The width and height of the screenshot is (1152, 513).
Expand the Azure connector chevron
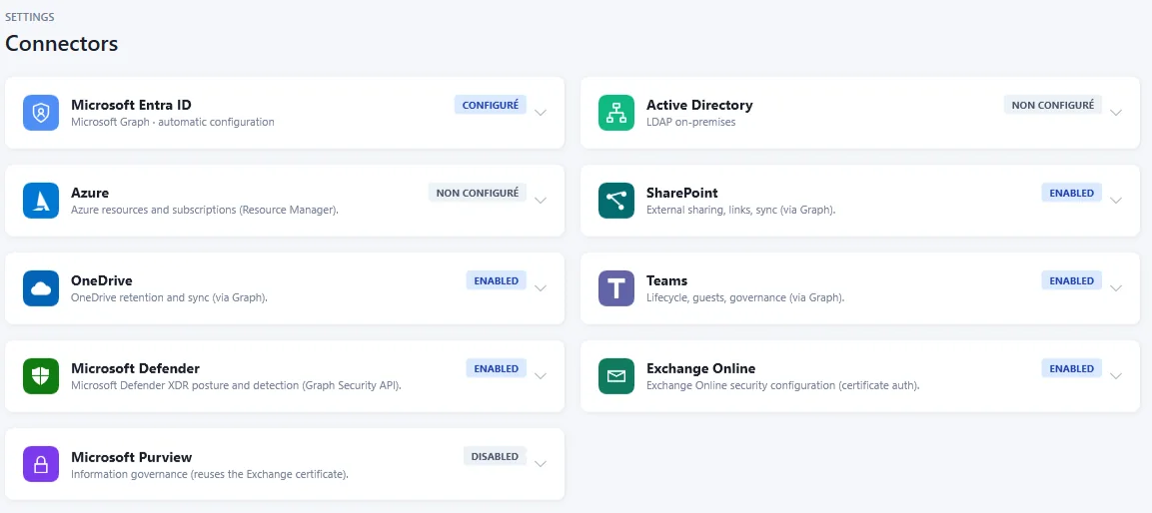tap(541, 201)
